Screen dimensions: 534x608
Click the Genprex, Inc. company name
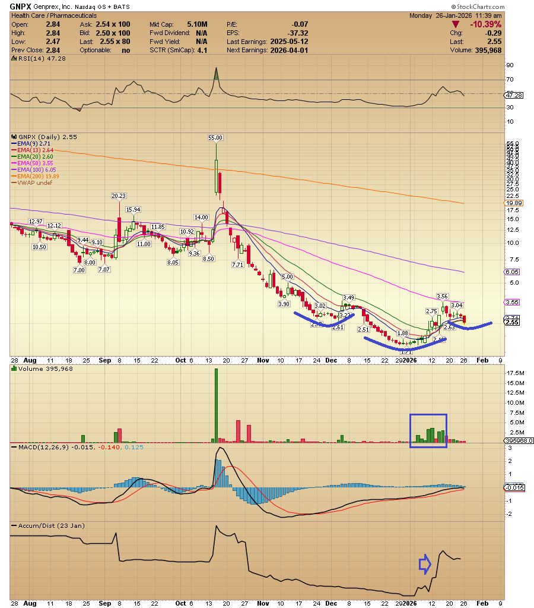(52, 7)
